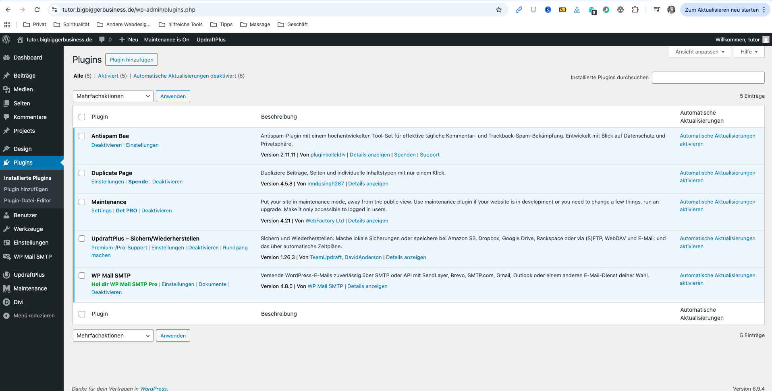Open Benutzer icon in sidebar
Image resolution: width=772 pixels, height=391 pixels.
point(6,215)
